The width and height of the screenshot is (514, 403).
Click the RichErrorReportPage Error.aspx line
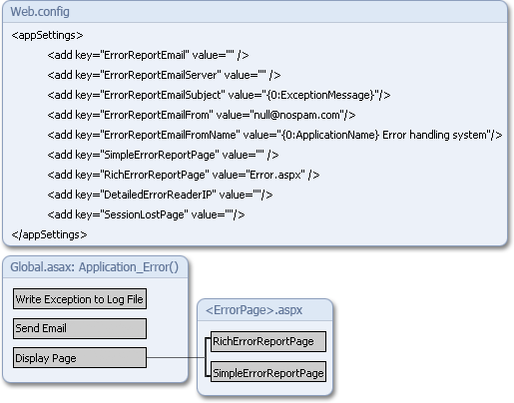(x=184, y=175)
